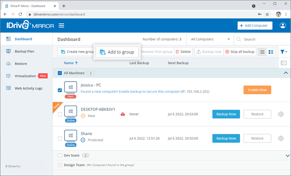This screenshot has height=176, width=291.
Task: Go to Backup Plan in sidebar
Action: tap(24, 51)
